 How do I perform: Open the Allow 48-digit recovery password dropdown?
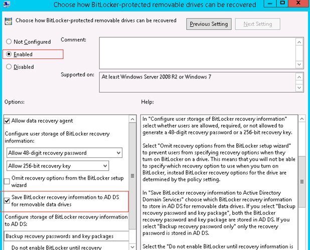point(64,153)
